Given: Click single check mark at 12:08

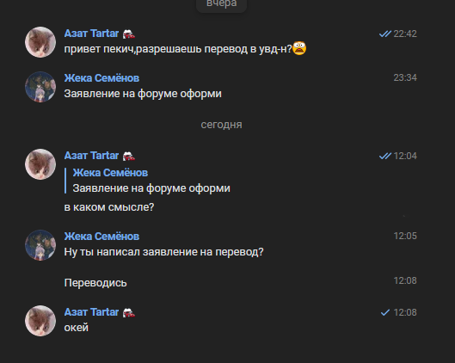Looking at the screenshot, I should pyautogui.click(x=385, y=312).
